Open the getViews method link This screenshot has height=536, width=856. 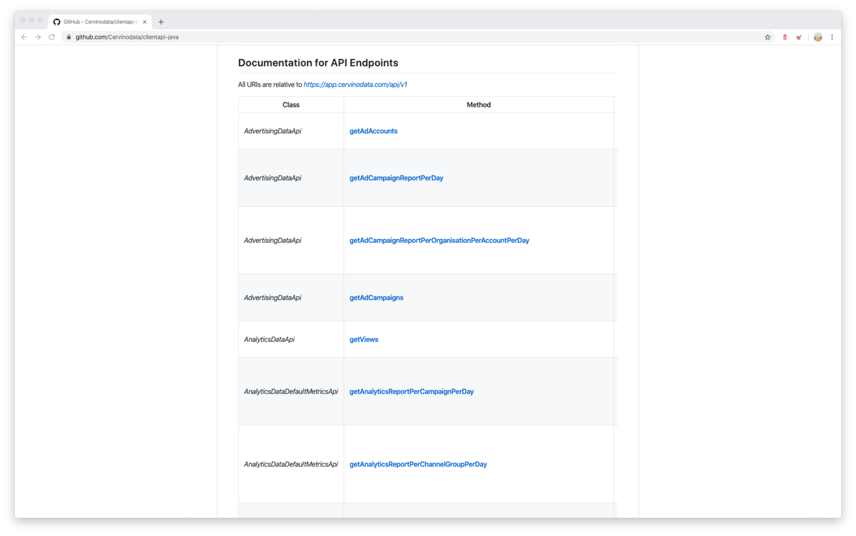coord(363,339)
